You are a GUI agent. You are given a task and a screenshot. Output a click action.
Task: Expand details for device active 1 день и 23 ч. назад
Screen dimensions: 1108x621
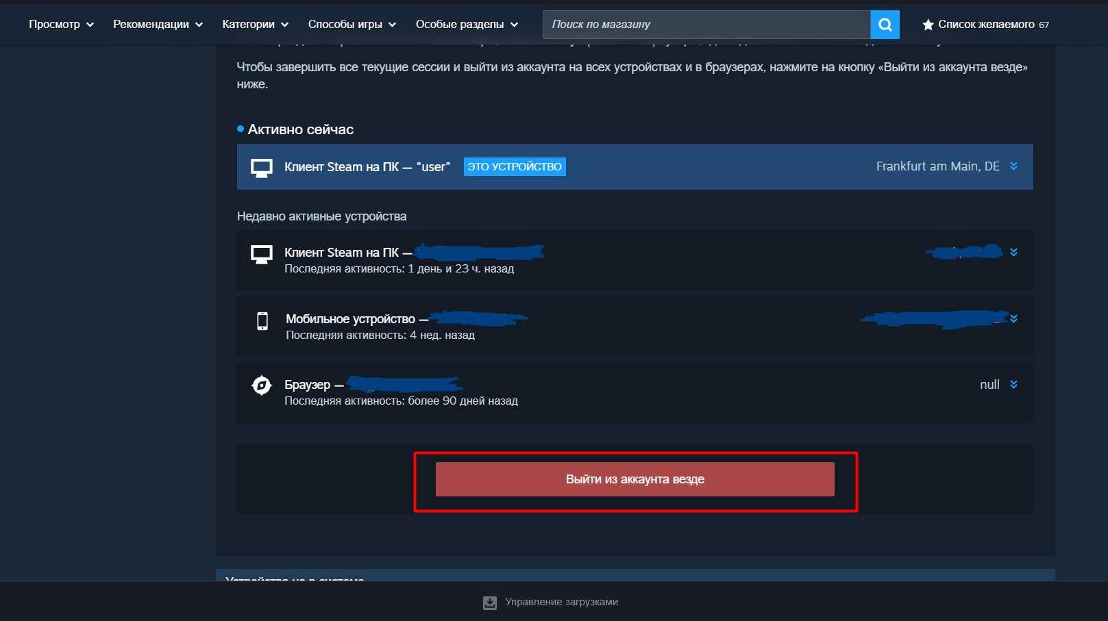[x=1013, y=253]
